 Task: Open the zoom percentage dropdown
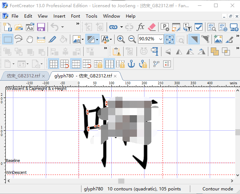click(160, 39)
